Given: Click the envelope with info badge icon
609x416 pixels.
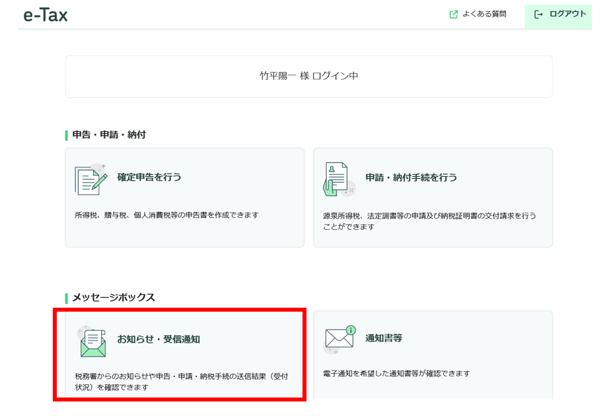Looking at the screenshot, I should point(340,339).
